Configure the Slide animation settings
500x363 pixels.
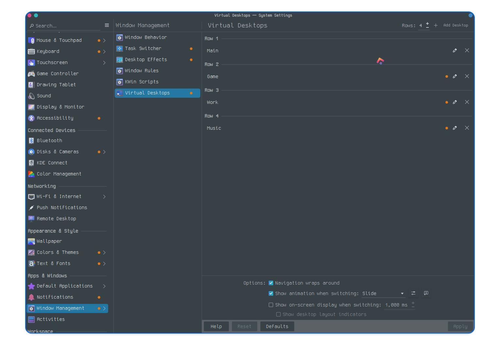(413, 293)
